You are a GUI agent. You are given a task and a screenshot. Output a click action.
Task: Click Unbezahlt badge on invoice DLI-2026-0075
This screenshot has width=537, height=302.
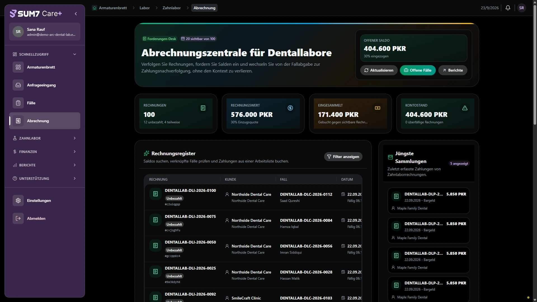click(x=174, y=224)
